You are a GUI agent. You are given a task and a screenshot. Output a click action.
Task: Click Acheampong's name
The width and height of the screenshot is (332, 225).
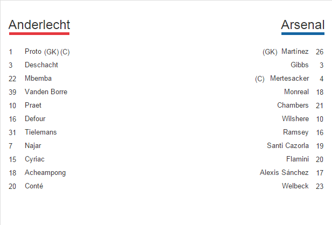coord(45,173)
